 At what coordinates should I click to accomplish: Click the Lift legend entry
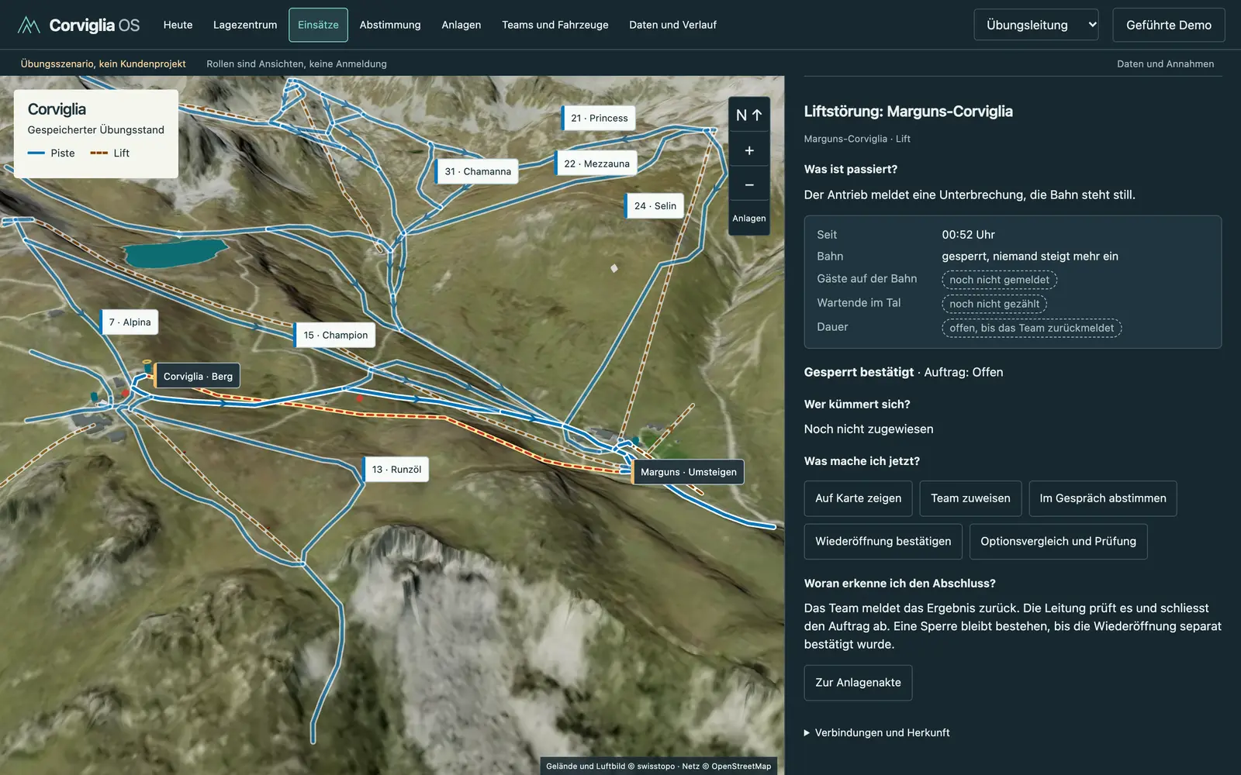(x=110, y=153)
